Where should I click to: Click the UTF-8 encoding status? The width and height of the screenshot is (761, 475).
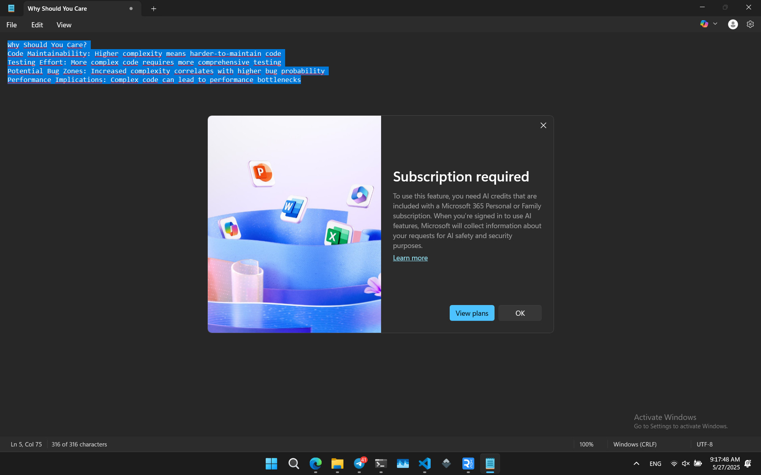click(x=704, y=444)
